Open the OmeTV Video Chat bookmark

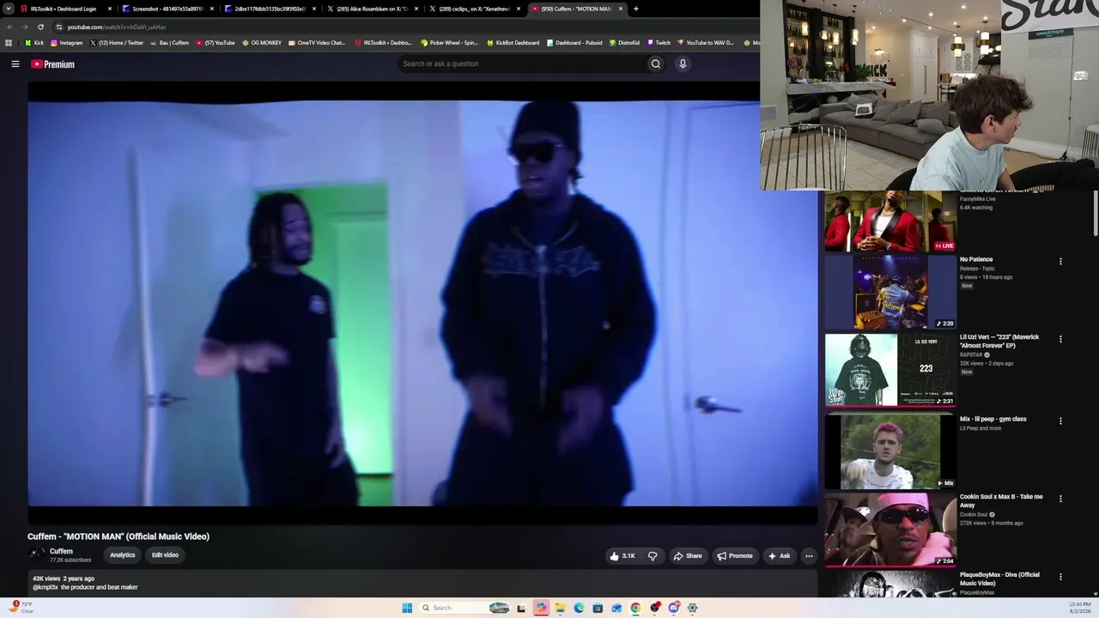click(317, 43)
